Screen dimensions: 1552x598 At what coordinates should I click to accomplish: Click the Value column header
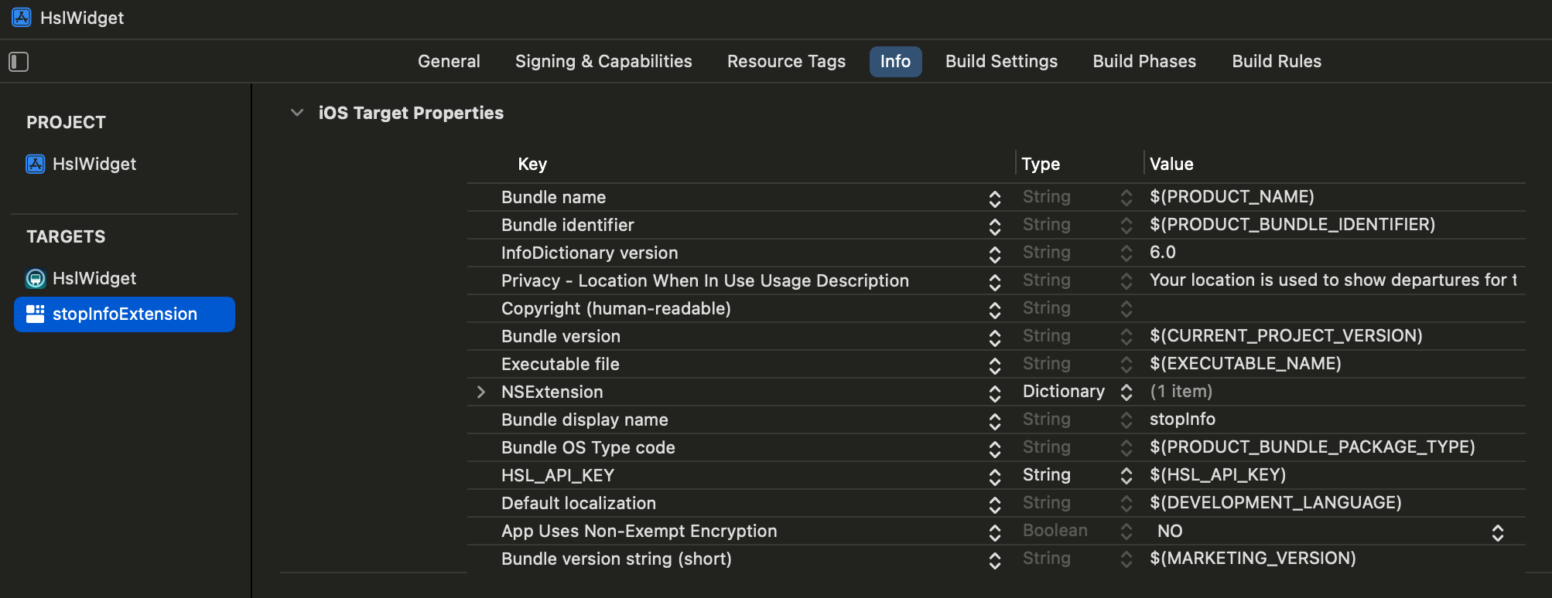click(1171, 164)
